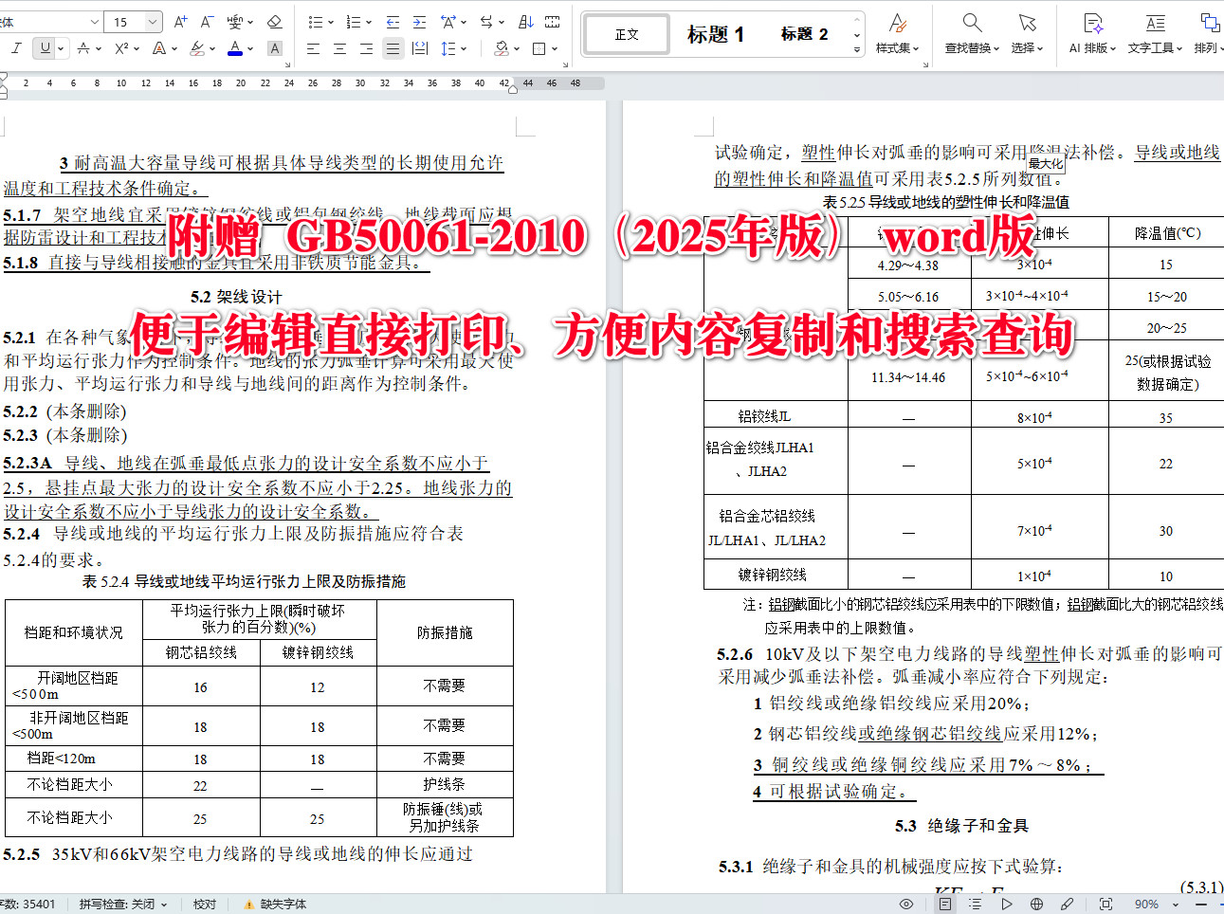1224x914 pixels.
Task: Toggle justified paragraph alignment
Action: point(393,49)
